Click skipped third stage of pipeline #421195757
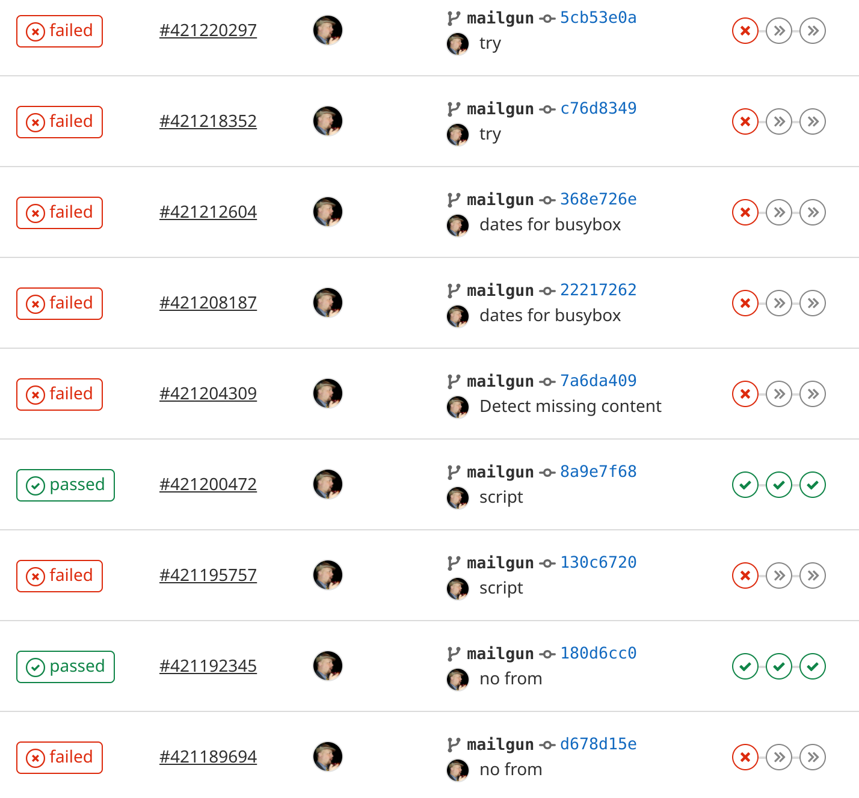The width and height of the screenshot is (859, 798). tap(813, 575)
